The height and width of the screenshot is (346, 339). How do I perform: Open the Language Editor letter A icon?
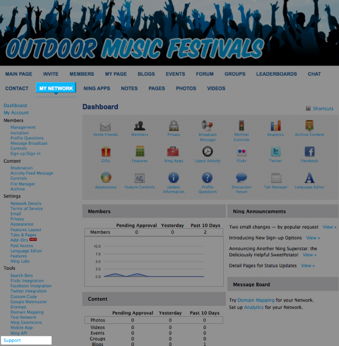[x=310, y=178]
